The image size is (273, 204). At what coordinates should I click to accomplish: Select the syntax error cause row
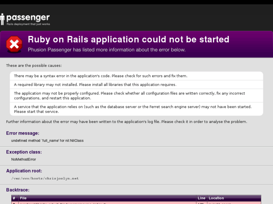click(136, 76)
